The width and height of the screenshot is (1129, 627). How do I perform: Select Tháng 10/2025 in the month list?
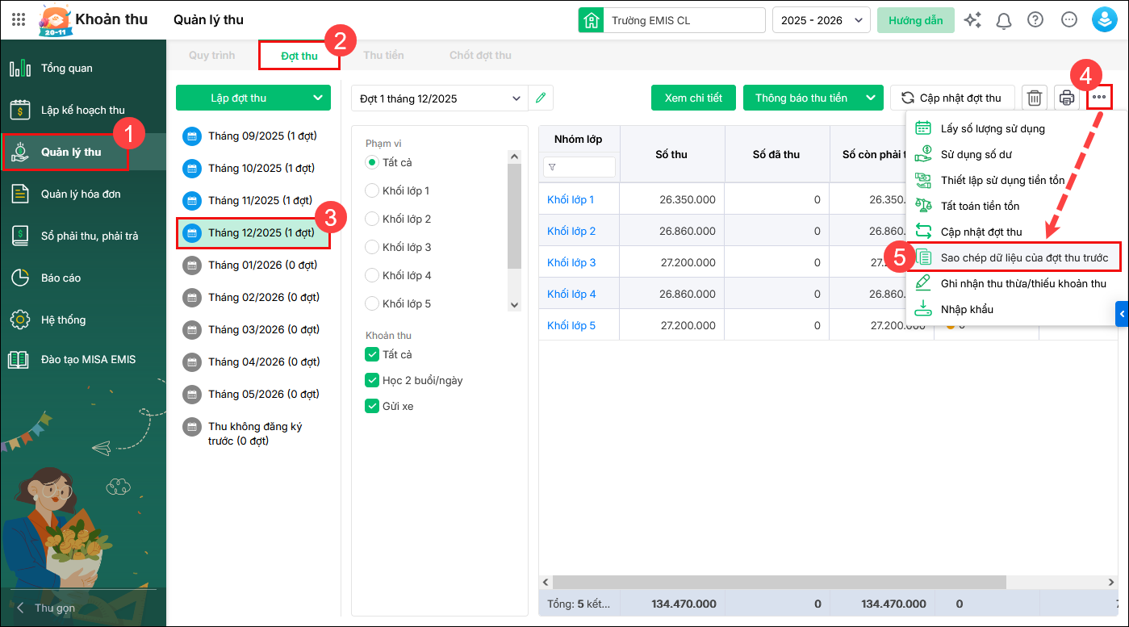[261, 168]
